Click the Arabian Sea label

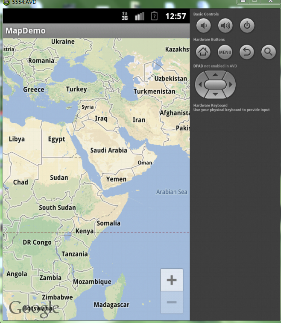point(172,192)
